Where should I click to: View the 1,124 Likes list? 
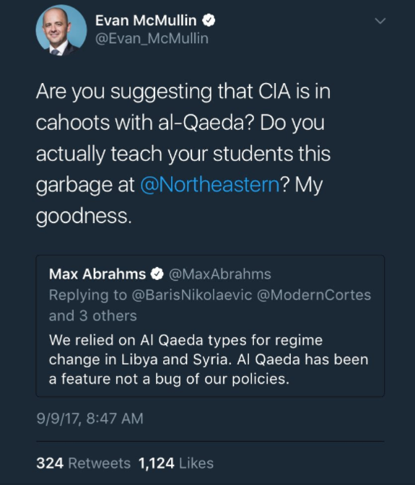176,463
